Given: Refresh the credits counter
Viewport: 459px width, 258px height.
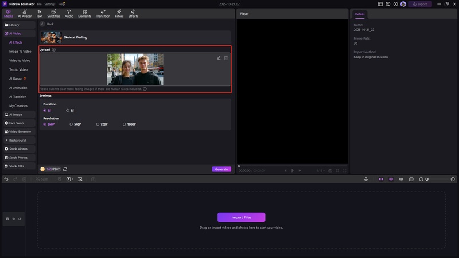Looking at the screenshot, I should 65,169.
